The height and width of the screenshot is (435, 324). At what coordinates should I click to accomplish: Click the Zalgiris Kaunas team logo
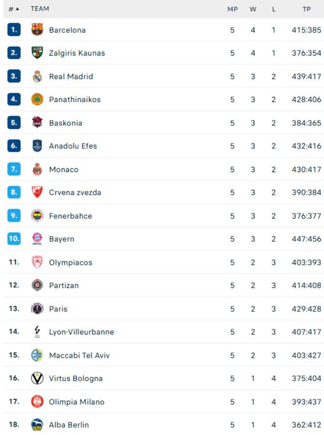37,53
